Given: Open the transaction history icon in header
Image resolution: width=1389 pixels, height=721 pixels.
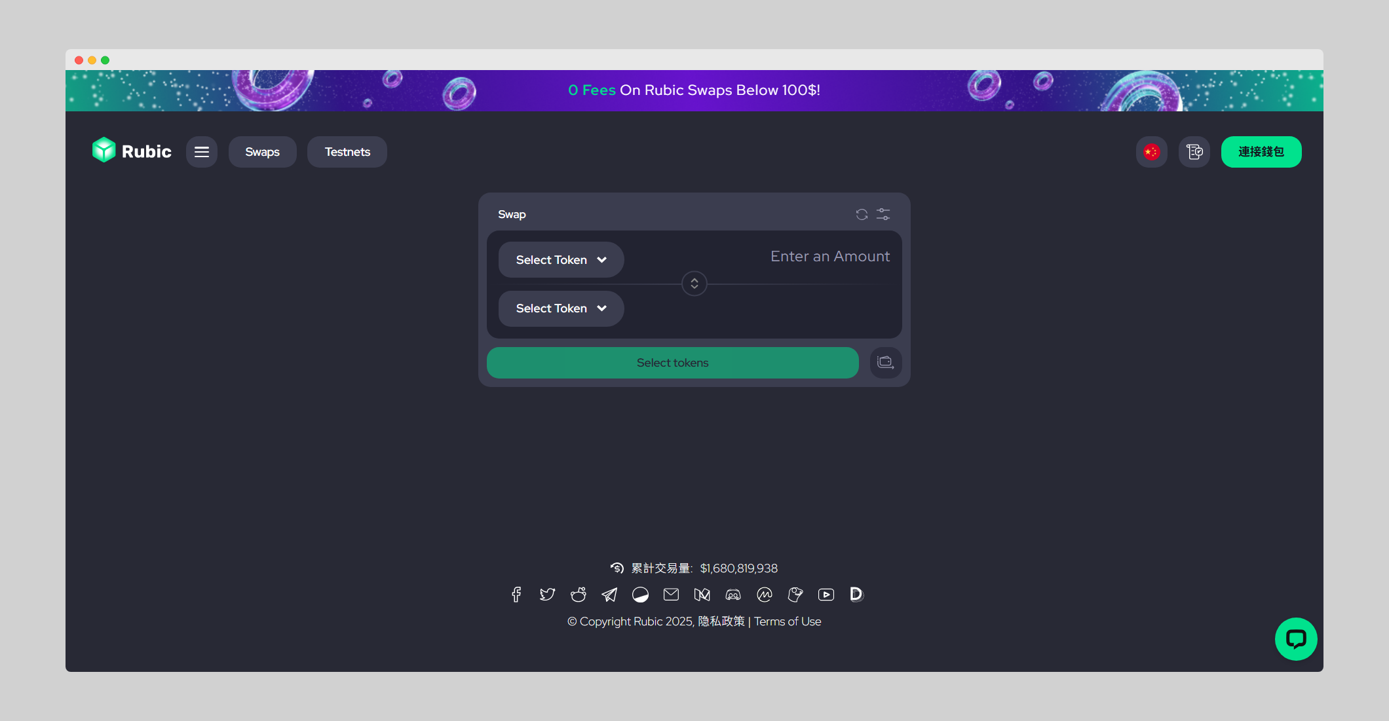Looking at the screenshot, I should point(1194,152).
